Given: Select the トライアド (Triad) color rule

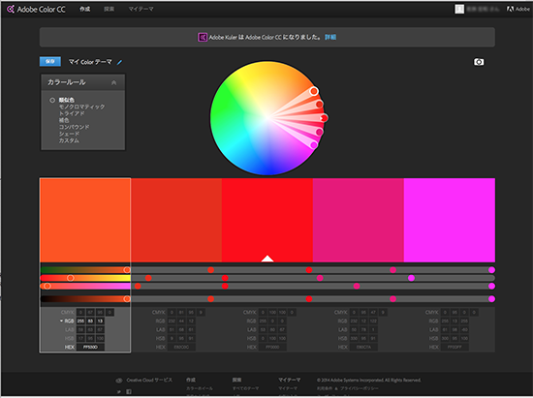Looking at the screenshot, I should click(x=72, y=113).
